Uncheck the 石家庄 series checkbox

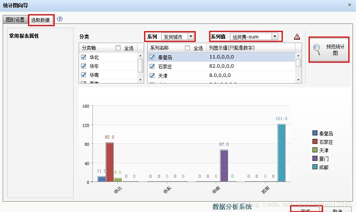pos(152,67)
